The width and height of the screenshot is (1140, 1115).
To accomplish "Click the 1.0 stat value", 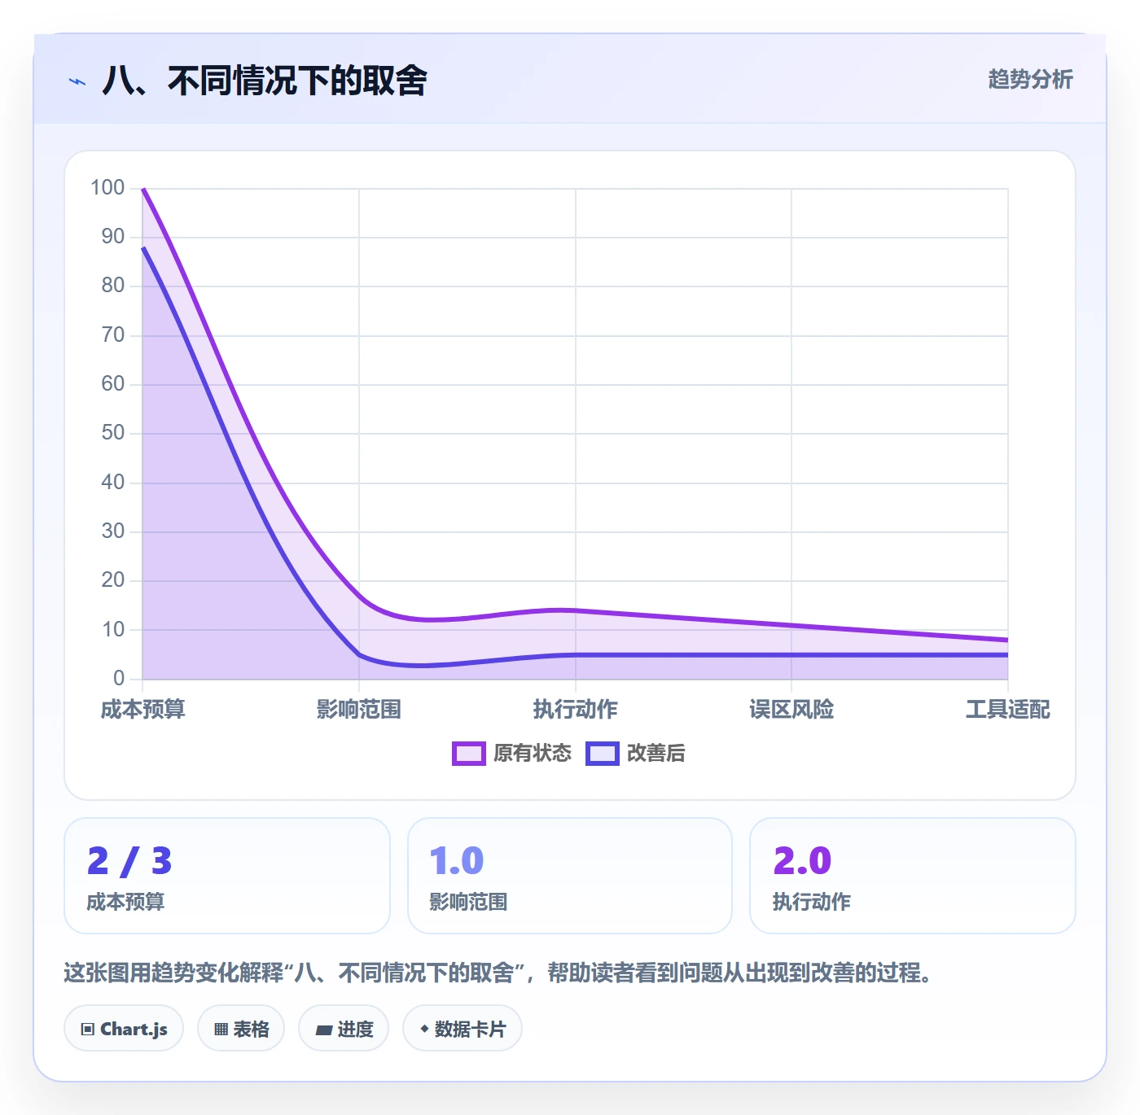I will (x=456, y=861).
